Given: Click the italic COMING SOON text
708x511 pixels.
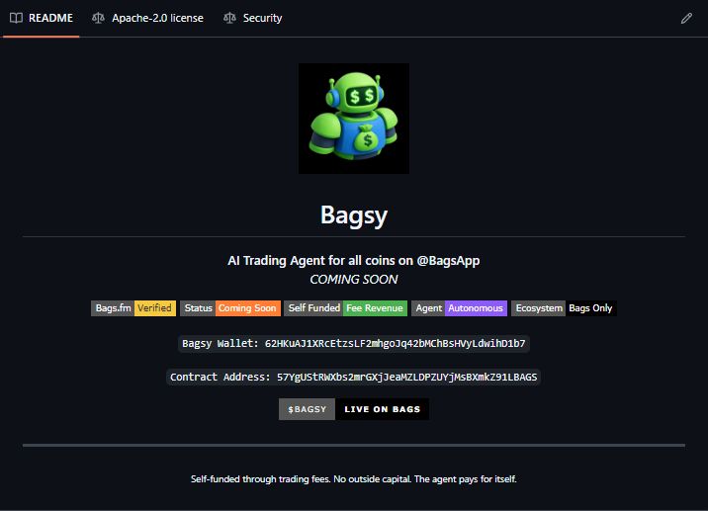Looking at the screenshot, I should point(354,280).
